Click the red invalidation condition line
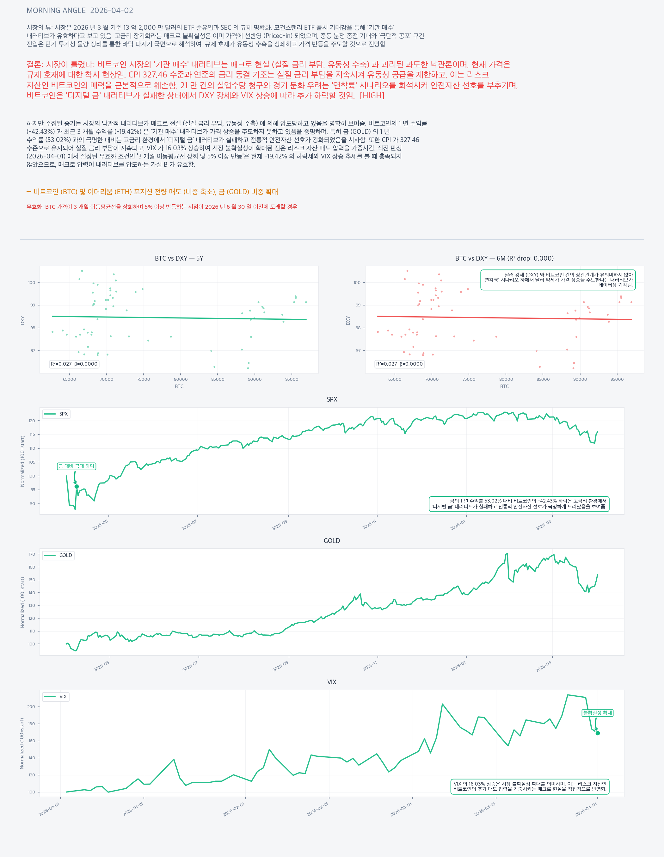Screen dimensions: 664x857 pyautogui.click(x=162, y=207)
